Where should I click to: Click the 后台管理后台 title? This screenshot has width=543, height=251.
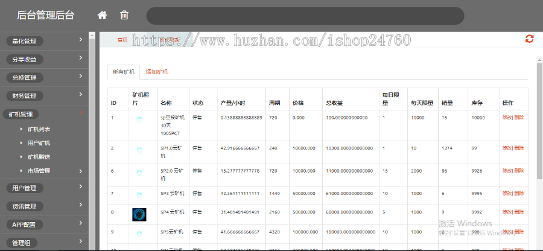point(45,15)
